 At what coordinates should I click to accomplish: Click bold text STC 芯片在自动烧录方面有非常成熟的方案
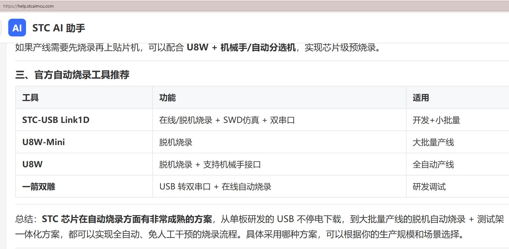pos(127,219)
